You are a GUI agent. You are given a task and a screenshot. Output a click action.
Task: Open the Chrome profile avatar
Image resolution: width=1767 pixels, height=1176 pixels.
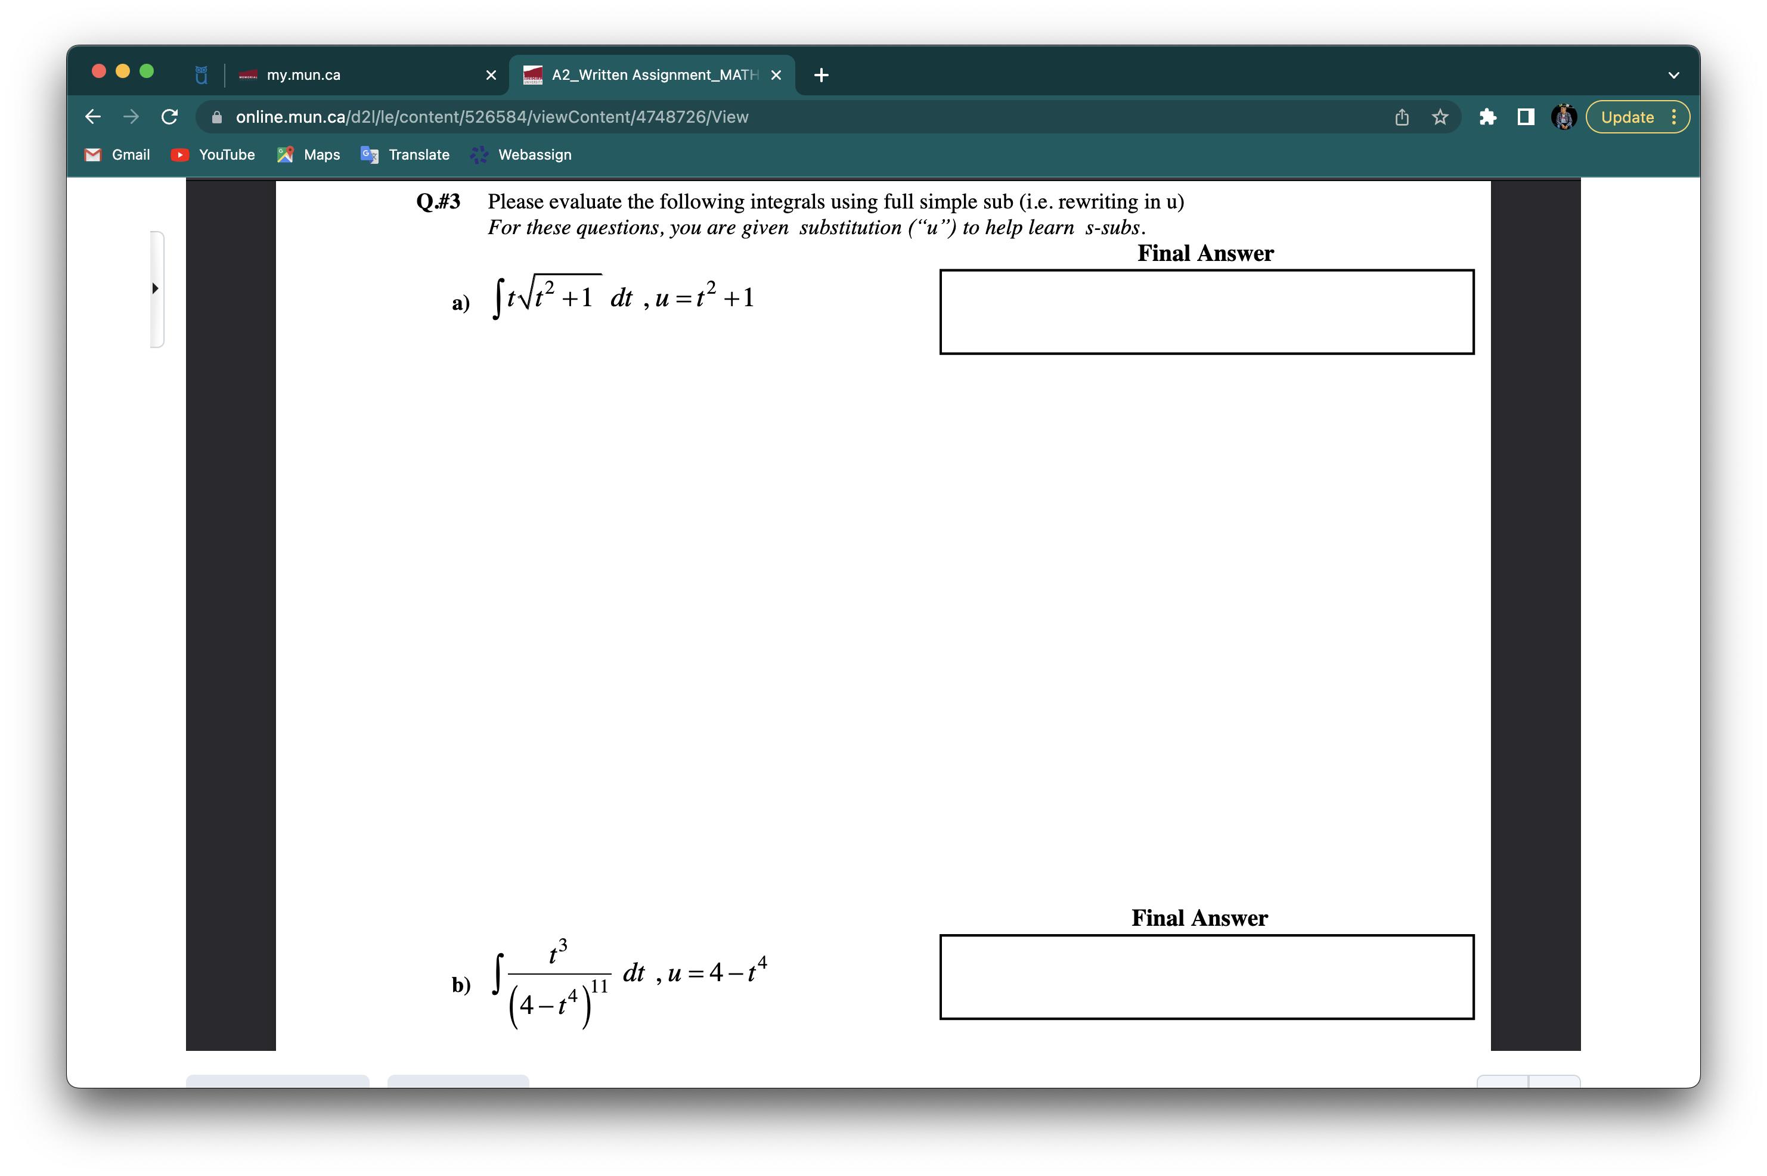pyautogui.click(x=1563, y=117)
